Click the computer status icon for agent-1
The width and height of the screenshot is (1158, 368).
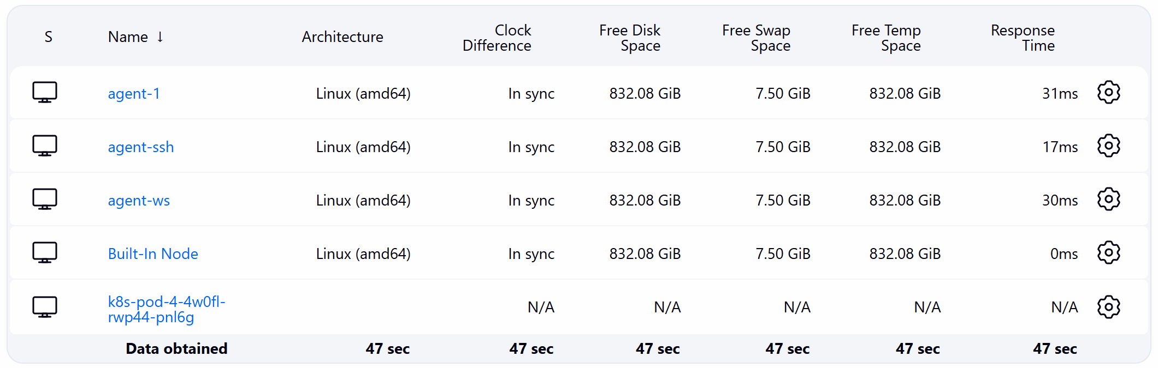click(x=45, y=93)
